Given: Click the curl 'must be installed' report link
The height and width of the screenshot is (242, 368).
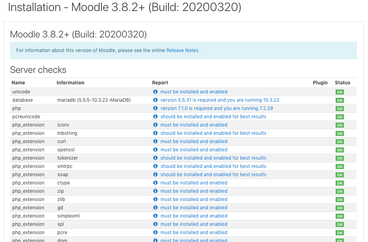Looking at the screenshot, I should [193, 141].
